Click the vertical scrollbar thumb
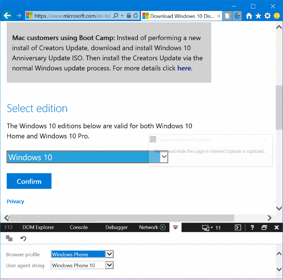Screen dimensions: 283x279 click(x=279, y=108)
